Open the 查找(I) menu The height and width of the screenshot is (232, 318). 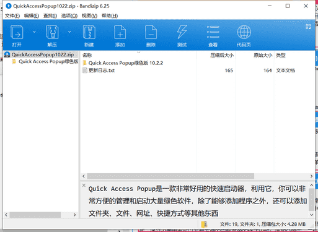(x=50, y=15)
